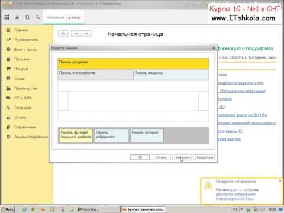Select the Панель истории block

(x=147, y=135)
